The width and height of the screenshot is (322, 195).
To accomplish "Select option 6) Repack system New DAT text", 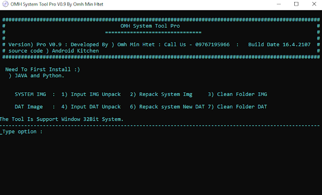I will (167, 107).
